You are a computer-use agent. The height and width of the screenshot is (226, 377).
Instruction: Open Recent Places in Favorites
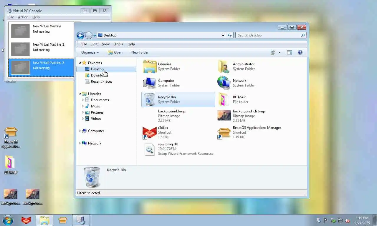pyautogui.click(x=102, y=82)
